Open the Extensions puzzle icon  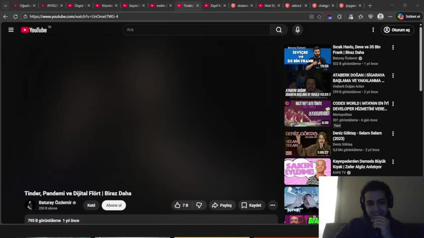(x=339, y=17)
